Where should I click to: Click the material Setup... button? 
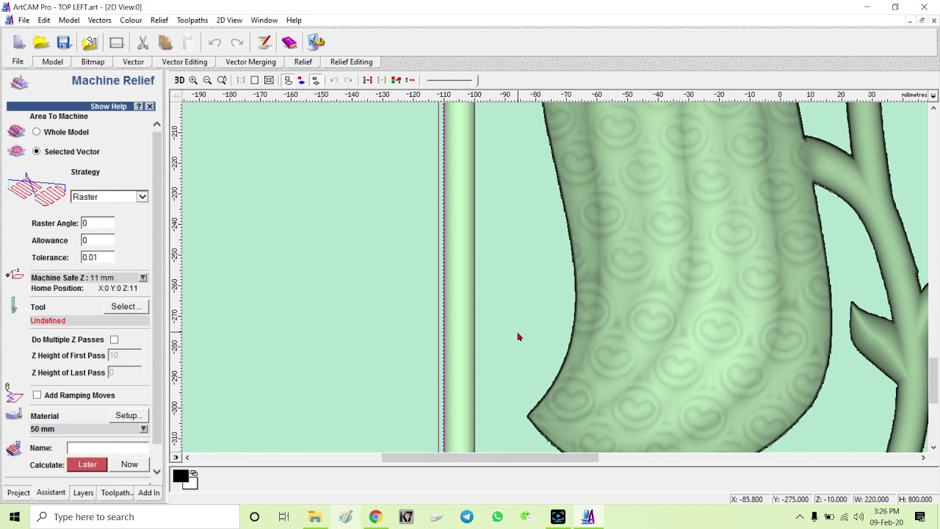[129, 416]
